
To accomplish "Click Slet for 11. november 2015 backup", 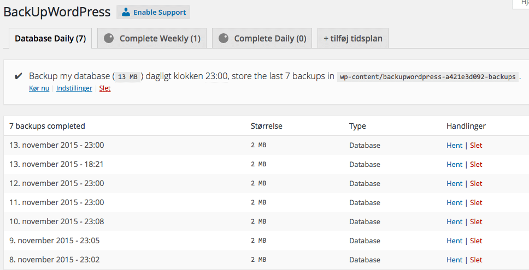I will pos(476,203).
